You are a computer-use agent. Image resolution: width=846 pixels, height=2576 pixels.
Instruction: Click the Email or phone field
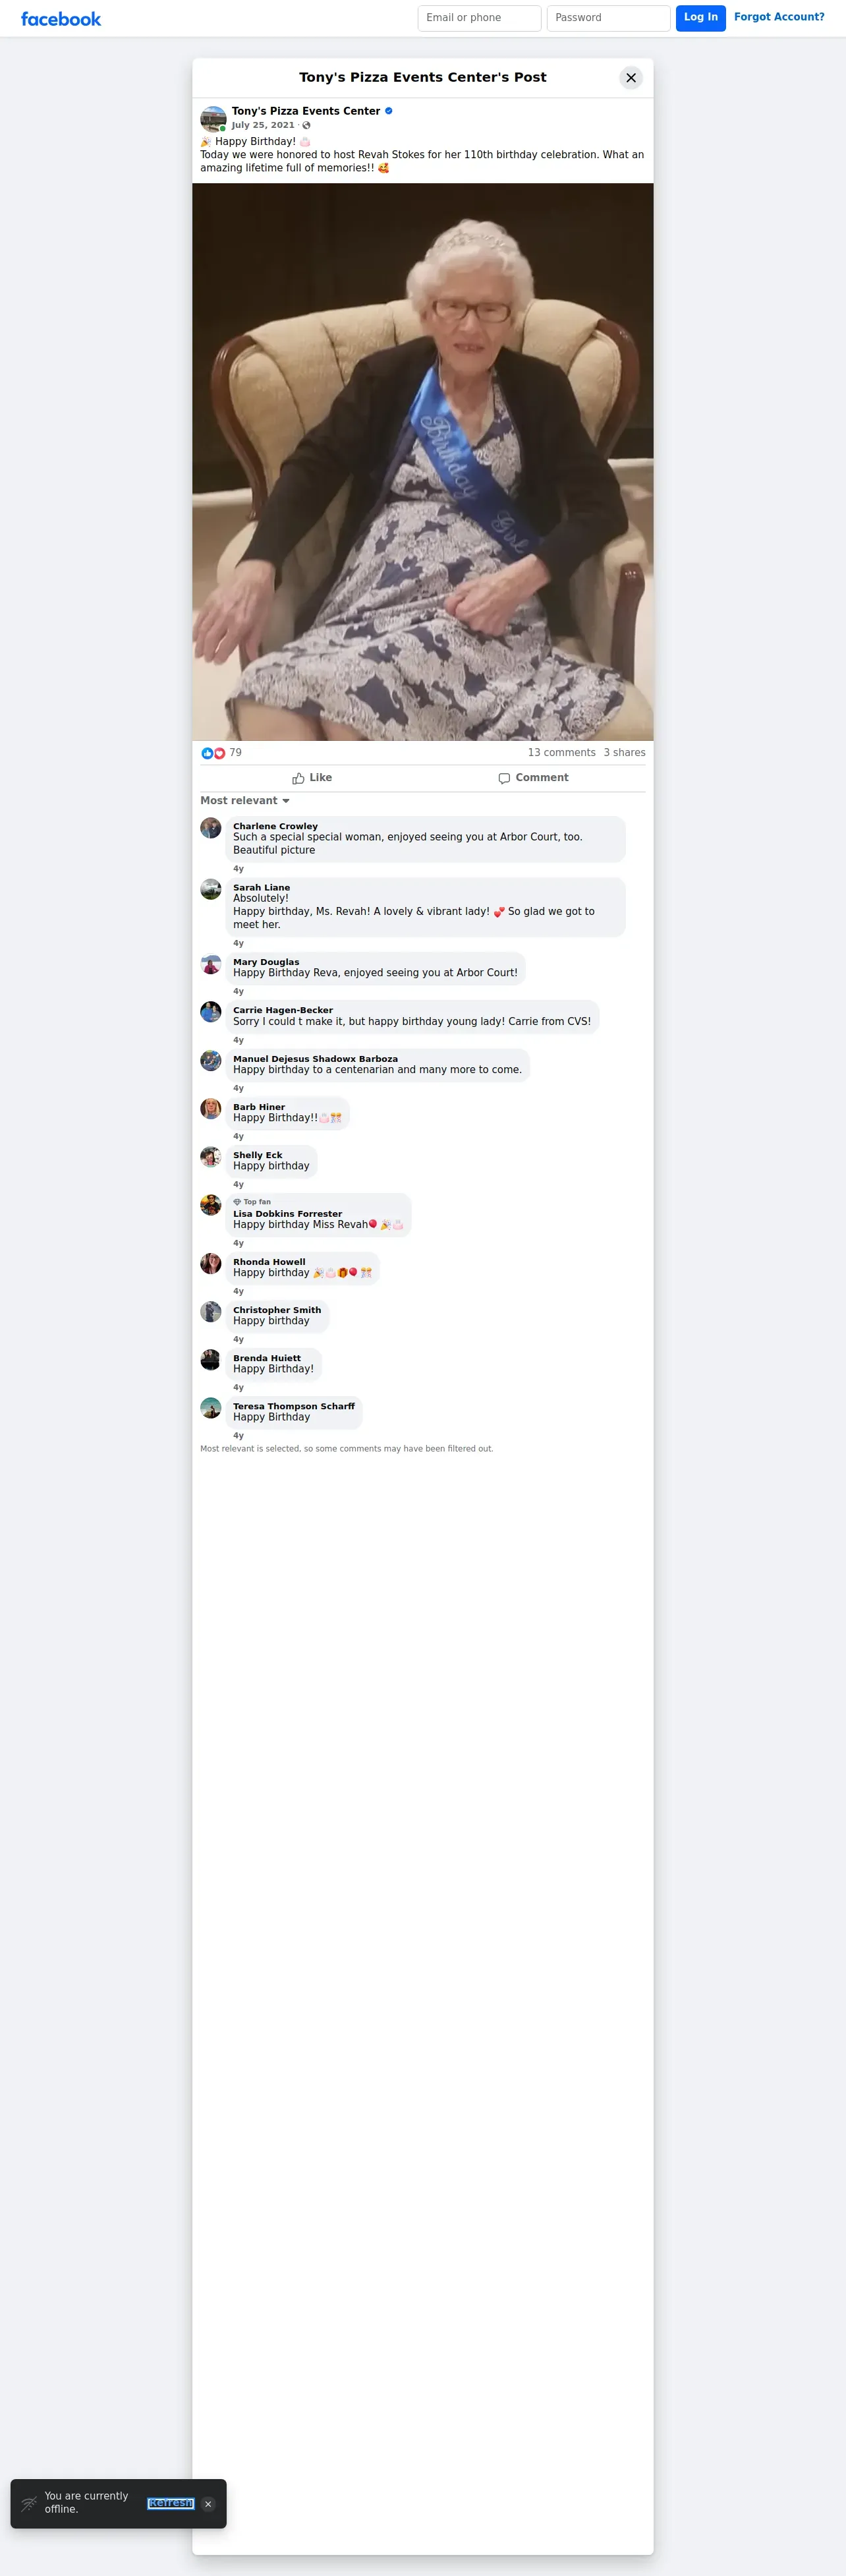click(480, 18)
